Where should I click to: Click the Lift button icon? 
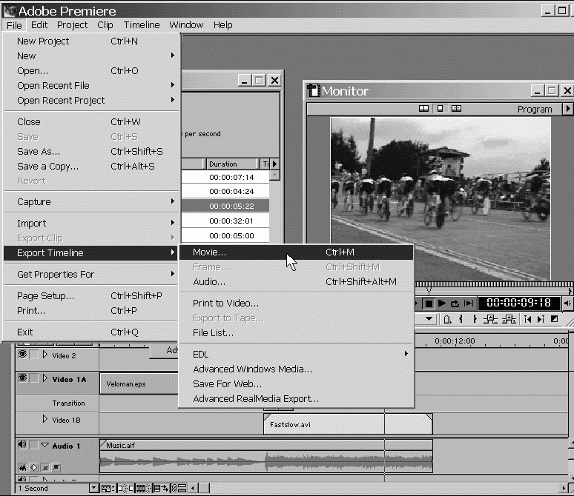(x=490, y=320)
